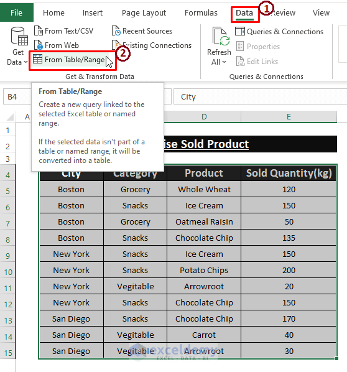The height and width of the screenshot is (372, 347).
Task: Click the From Web icon
Action: coord(38,45)
